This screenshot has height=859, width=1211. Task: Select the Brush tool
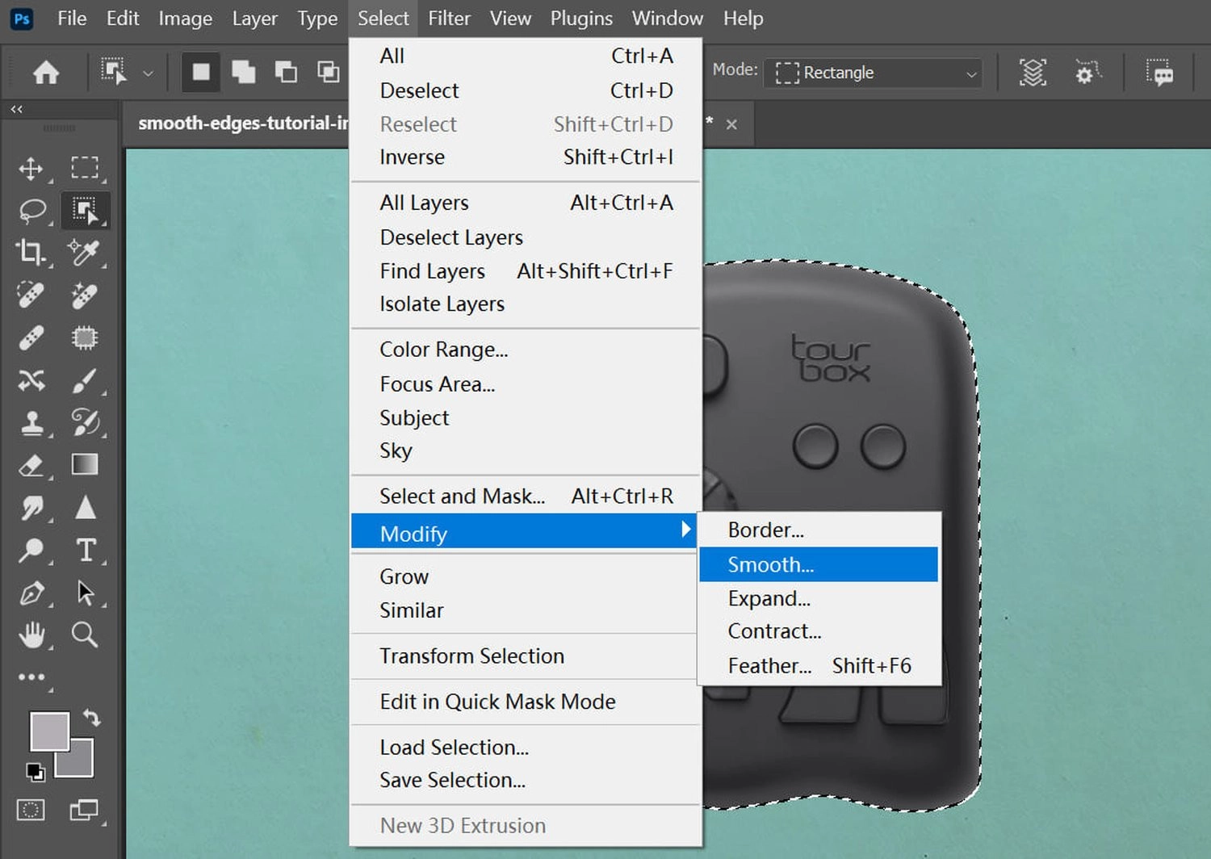point(84,380)
